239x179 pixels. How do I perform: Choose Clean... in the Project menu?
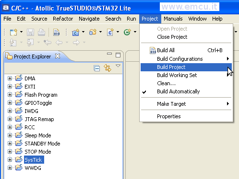point(186,83)
